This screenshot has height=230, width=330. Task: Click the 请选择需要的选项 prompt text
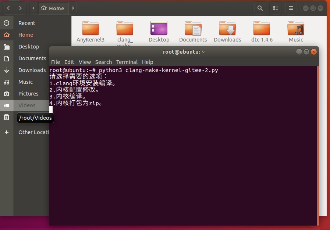point(78,76)
